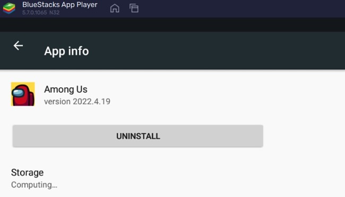Screen dimensions: 345x197
Task: Tap the Among Us crewmate icon
Action: point(23,94)
